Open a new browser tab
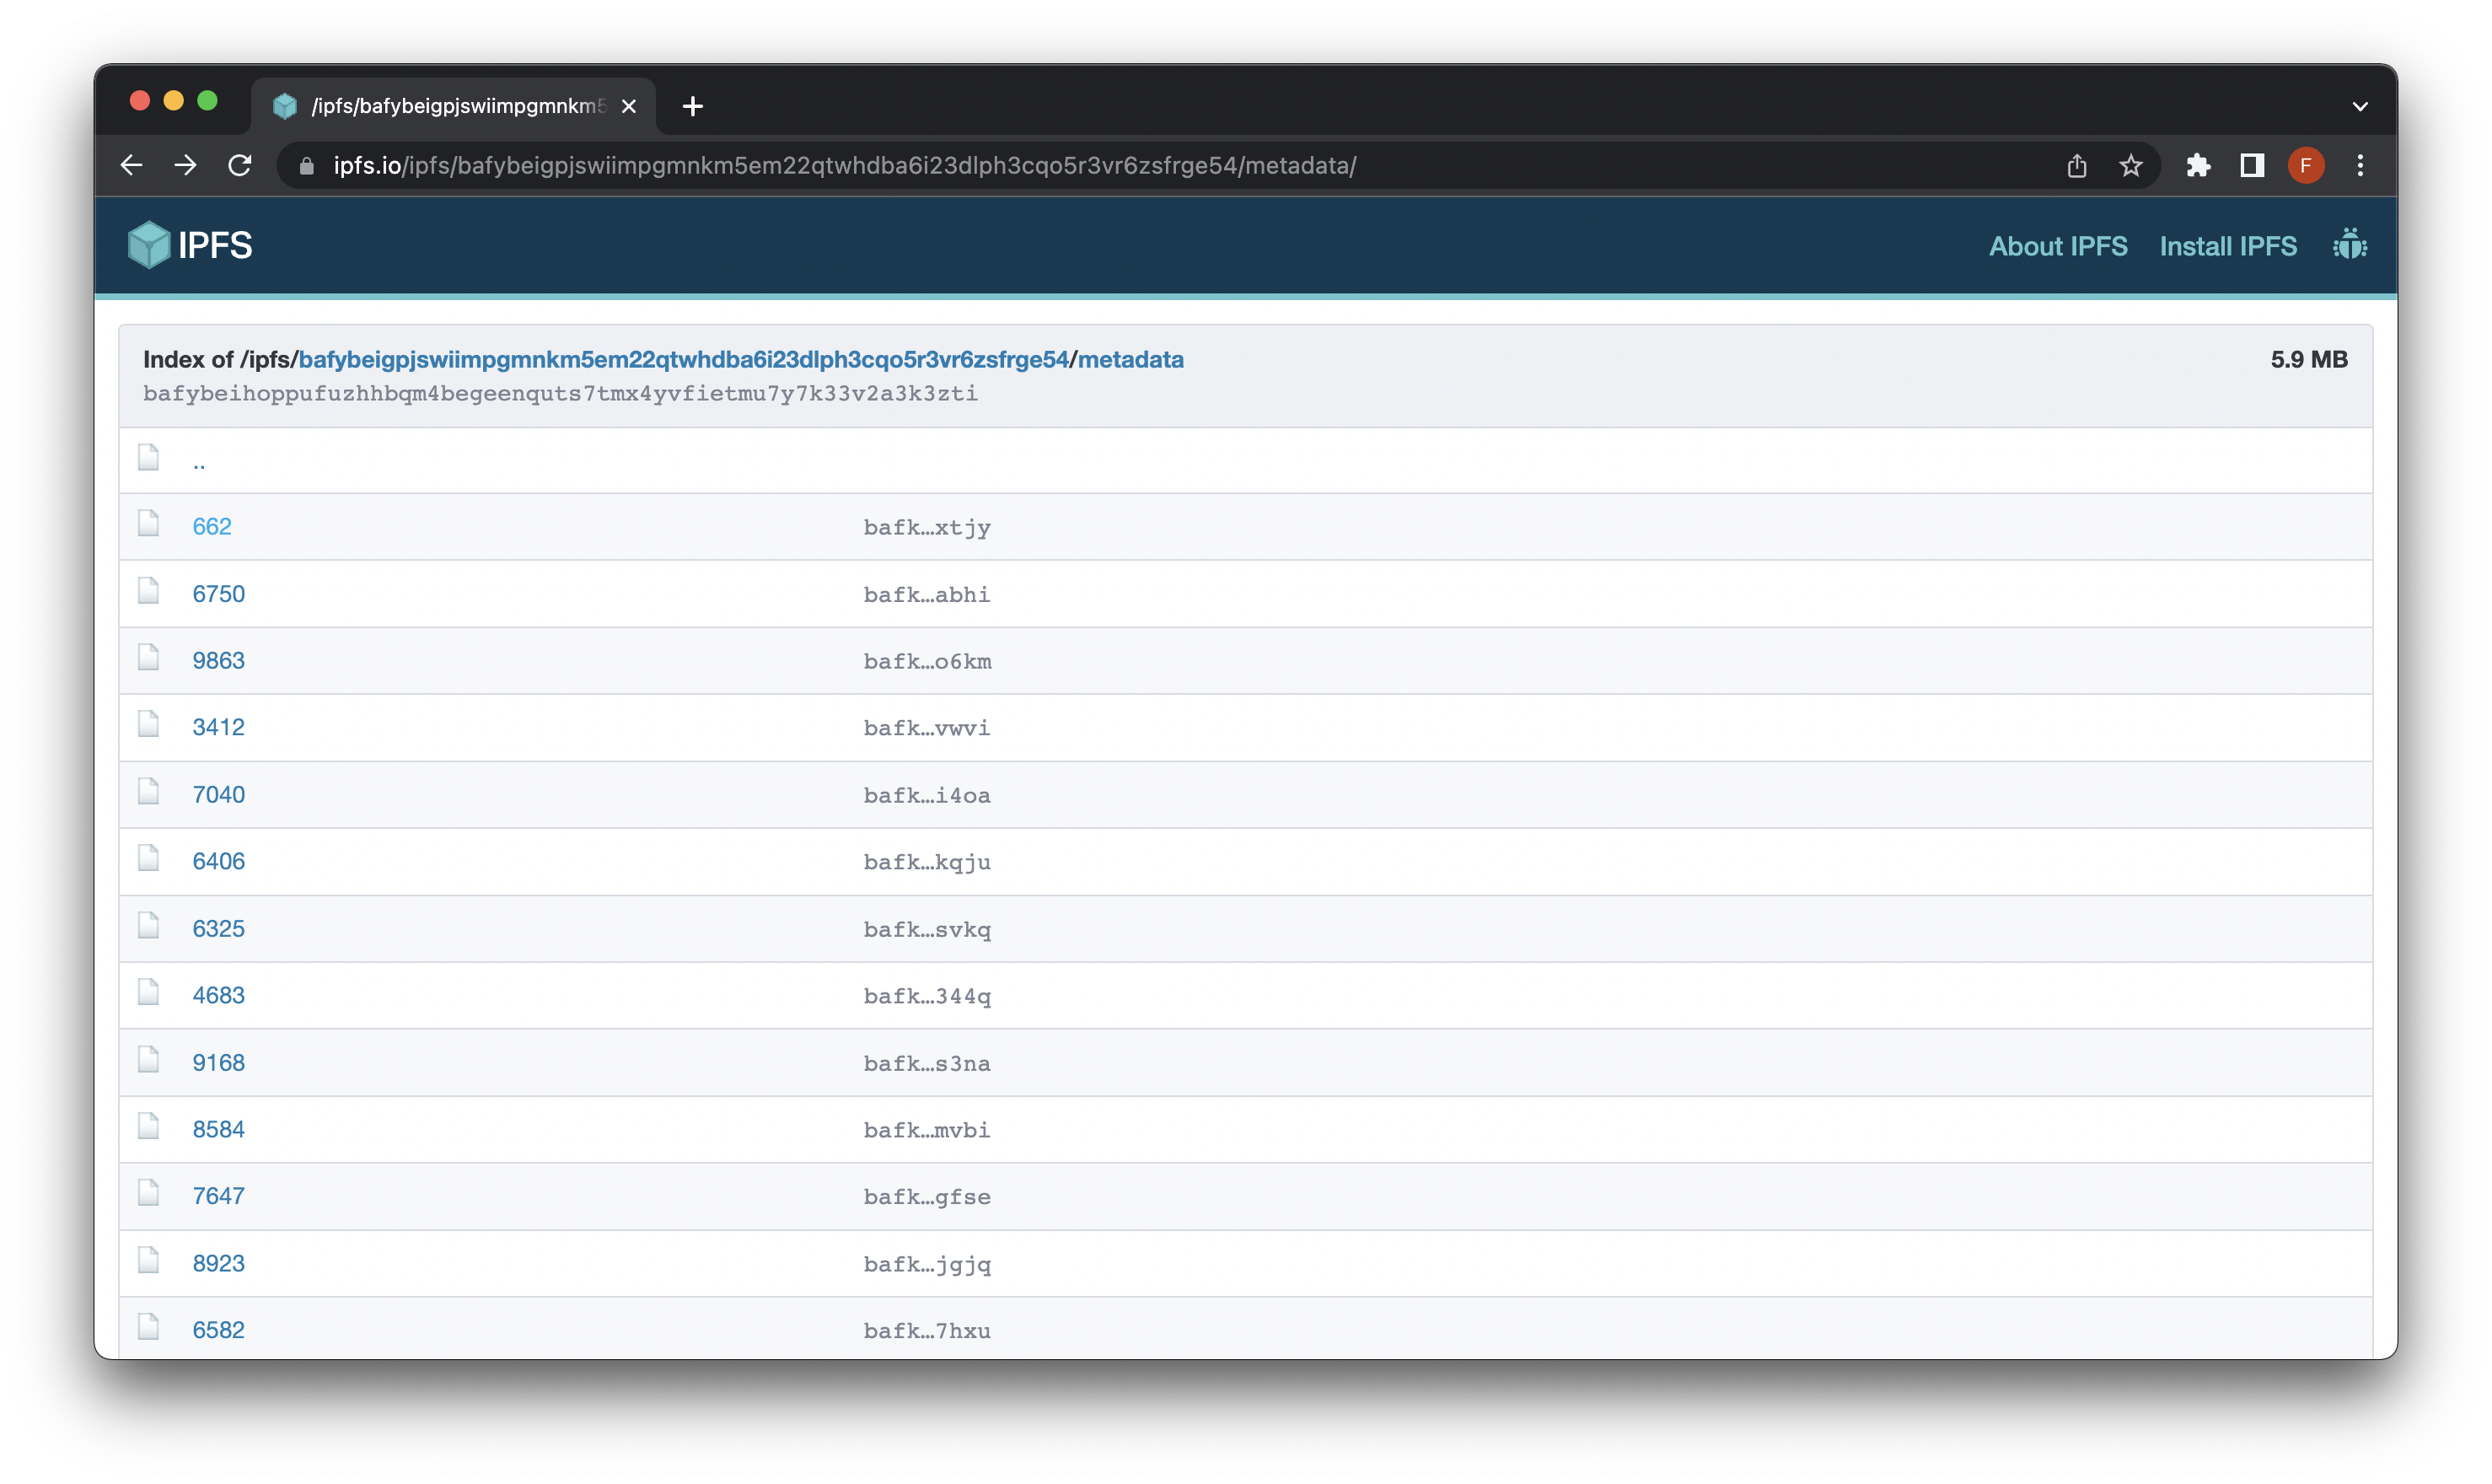This screenshot has width=2492, height=1484. pyautogui.click(x=693, y=106)
